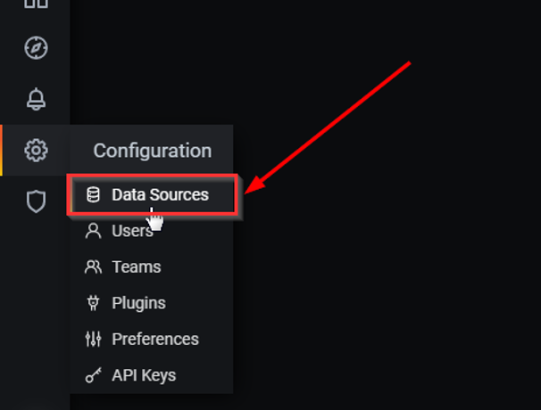The image size is (541, 410).
Task: Choose Teams from the Configuration menu
Action: pos(152,266)
